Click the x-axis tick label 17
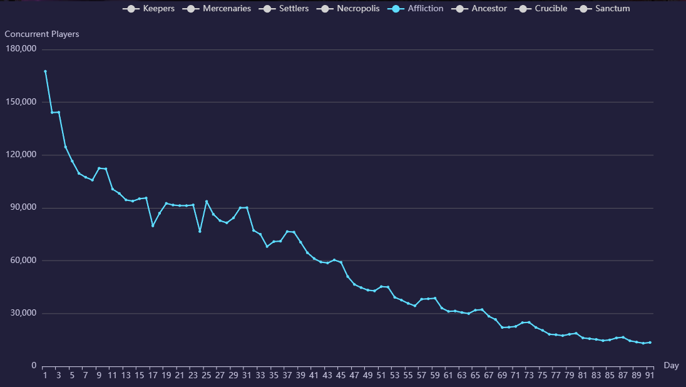Image resolution: width=686 pixels, height=387 pixels. click(x=153, y=375)
